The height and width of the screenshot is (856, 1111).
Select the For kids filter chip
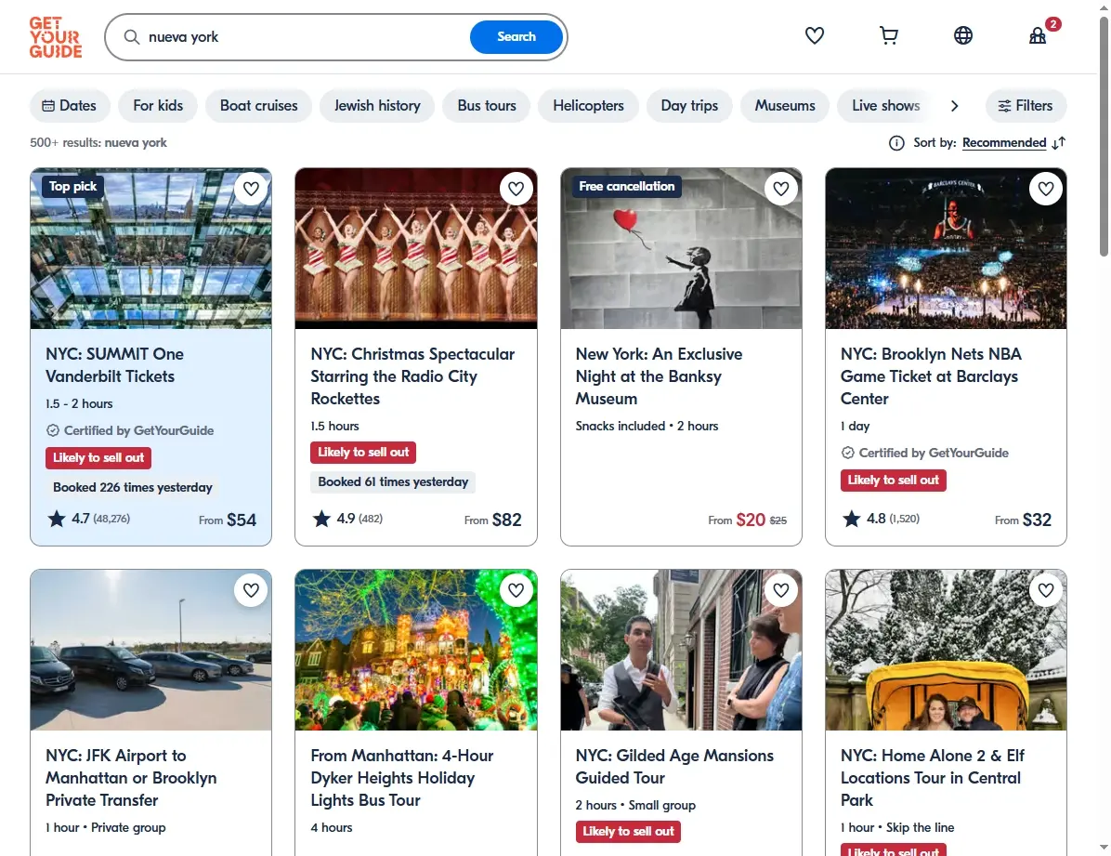coord(158,106)
